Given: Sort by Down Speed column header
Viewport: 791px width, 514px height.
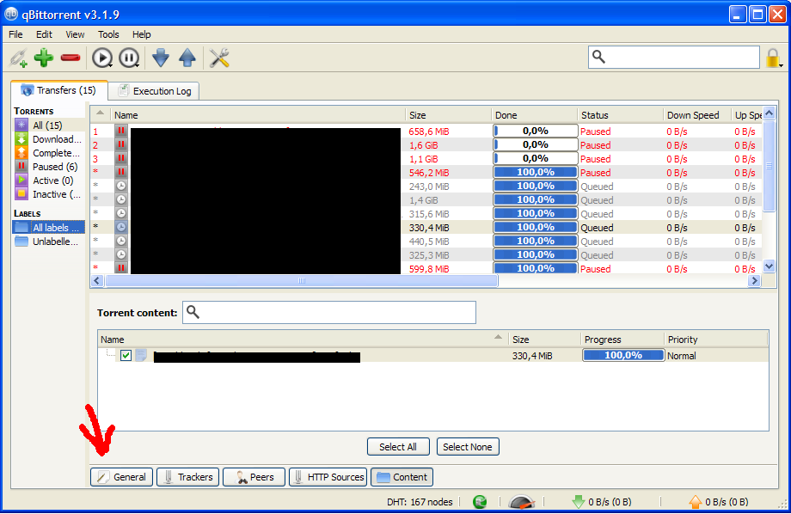Looking at the screenshot, I should coord(696,115).
